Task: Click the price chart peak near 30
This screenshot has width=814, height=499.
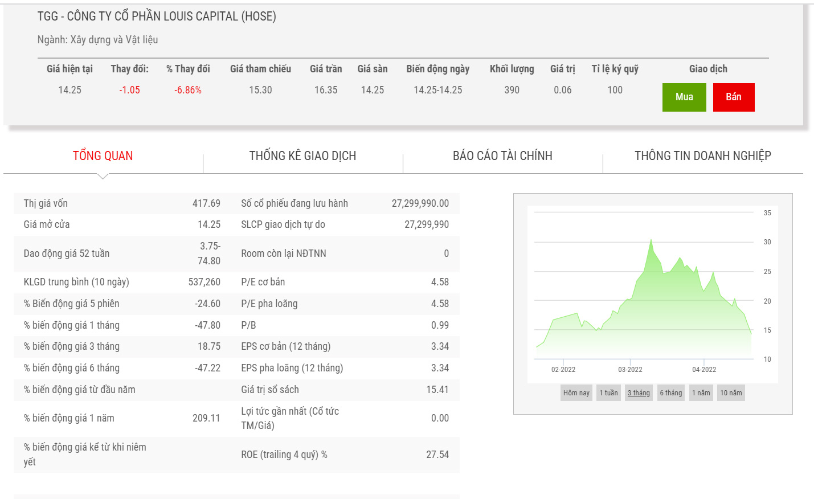Action: (651, 240)
